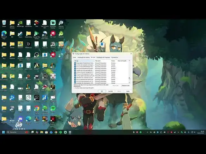Launch the Ankama Launcher desktop icon
The width and height of the screenshot is (206, 154).
61,24
